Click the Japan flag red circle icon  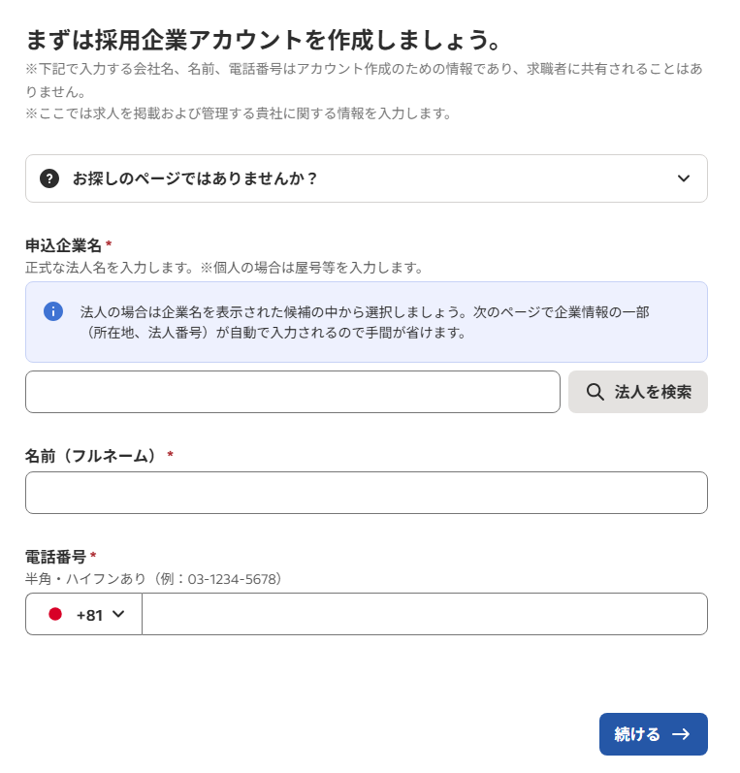(x=55, y=614)
